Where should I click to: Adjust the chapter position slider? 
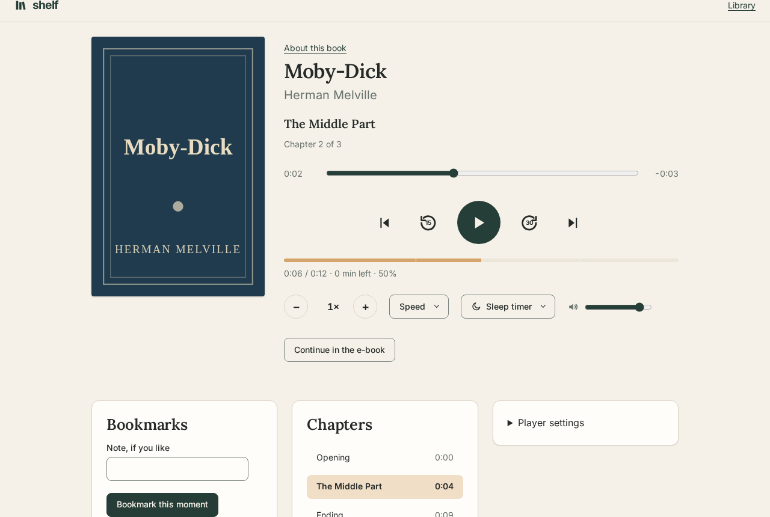pyautogui.click(x=482, y=173)
